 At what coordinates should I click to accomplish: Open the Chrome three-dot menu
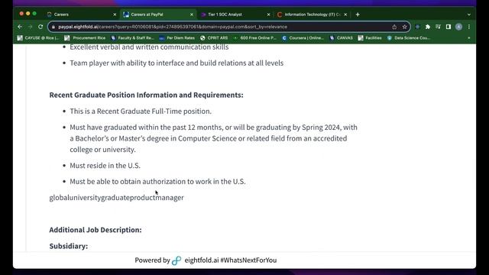coord(468,27)
